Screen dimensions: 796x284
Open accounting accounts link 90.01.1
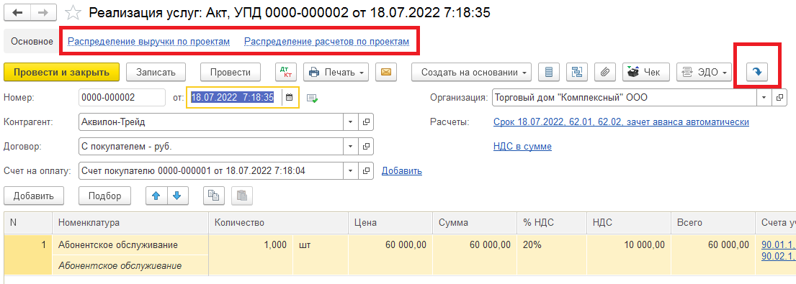click(x=778, y=245)
